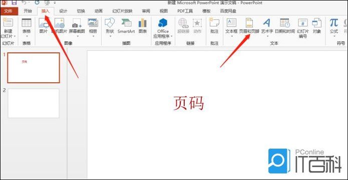Customize Quick Access Toolbar dropdown arrow
The height and width of the screenshot is (180, 348).
55,3
